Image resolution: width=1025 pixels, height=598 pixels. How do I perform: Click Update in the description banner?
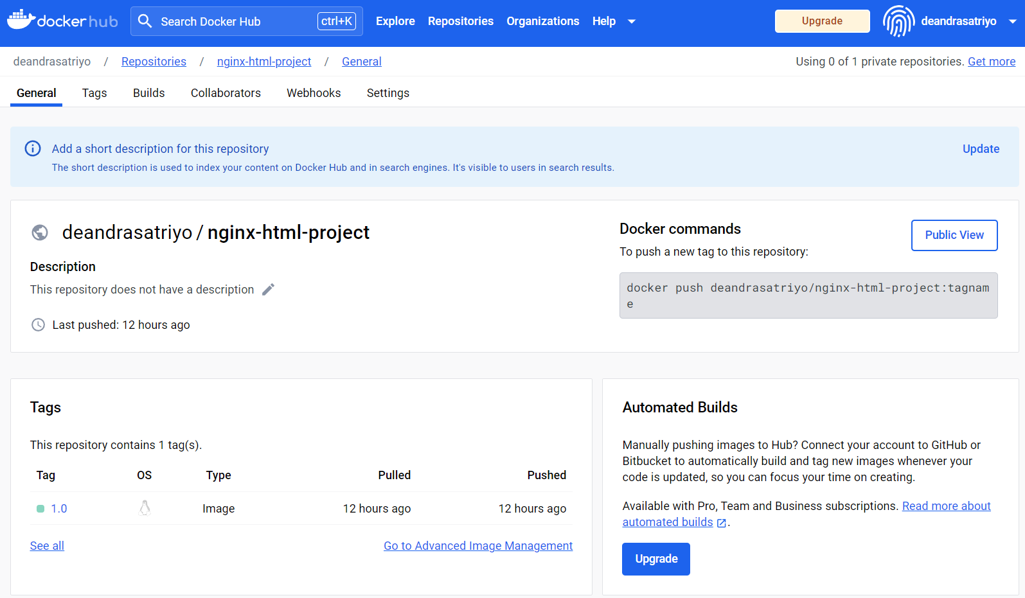(981, 149)
